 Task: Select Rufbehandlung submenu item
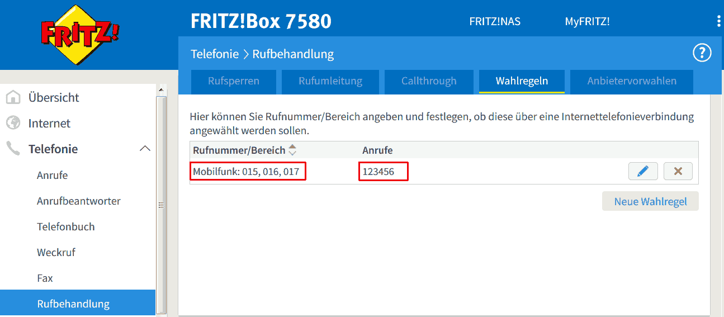(x=78, y=304)
